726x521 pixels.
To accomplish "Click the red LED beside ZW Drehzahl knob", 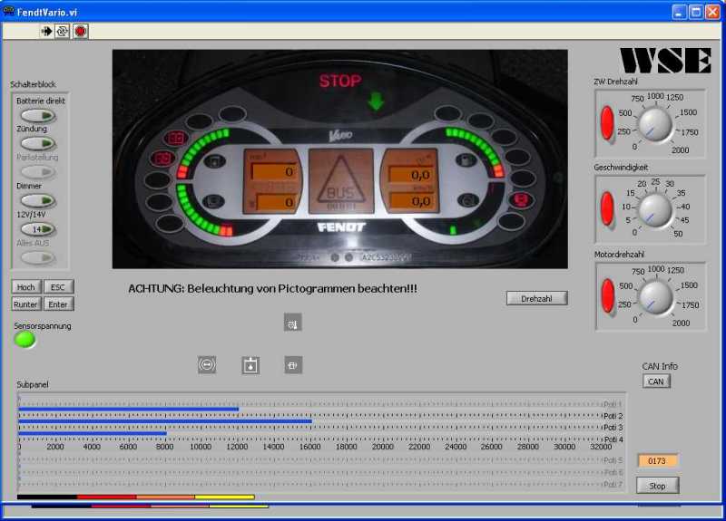I will [607, 123].
